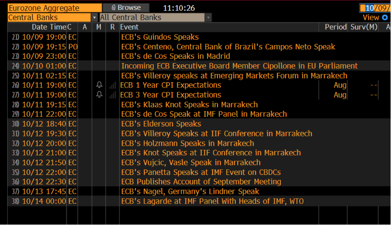Viewport: 391px width, 225px height.
Task: Click the alert bell for ECB 1 Year CPI Expectations
Action: click(99, 85)
